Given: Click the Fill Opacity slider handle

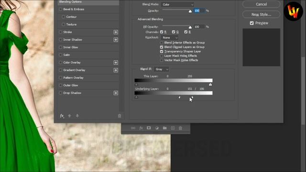Looking at the screenshot, I should 190,27.
